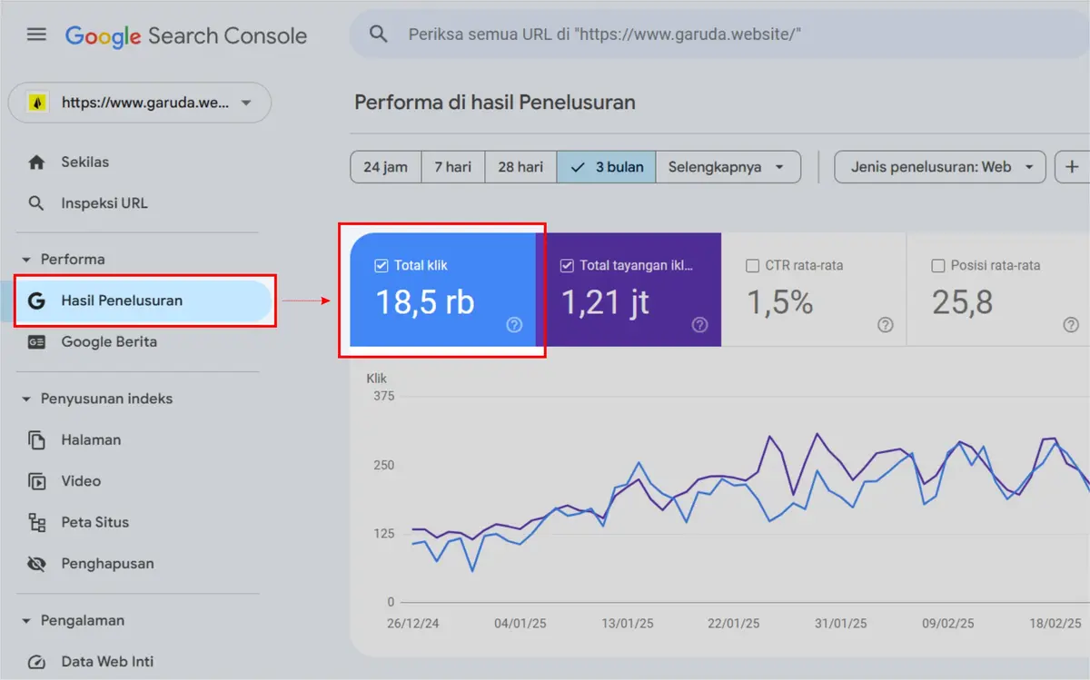Click the Sekilas home icon
The width and height of the screenshot is (1090, 680).
[x=36, y=163]
